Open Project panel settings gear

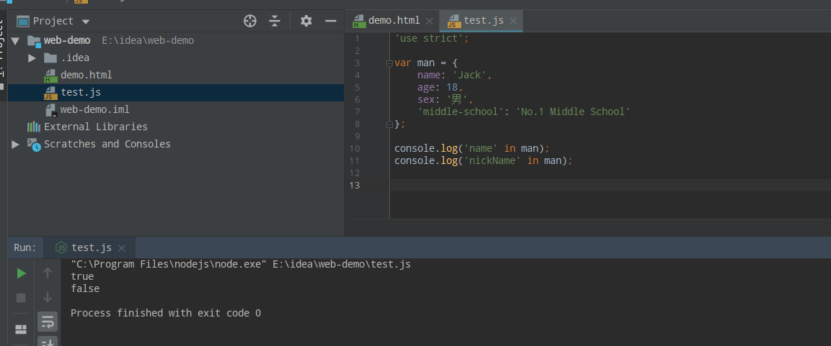pyautogui.click(x=306, y=21)
